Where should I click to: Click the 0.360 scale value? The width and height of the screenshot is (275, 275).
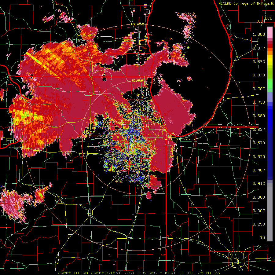click(x=259, y=197)
